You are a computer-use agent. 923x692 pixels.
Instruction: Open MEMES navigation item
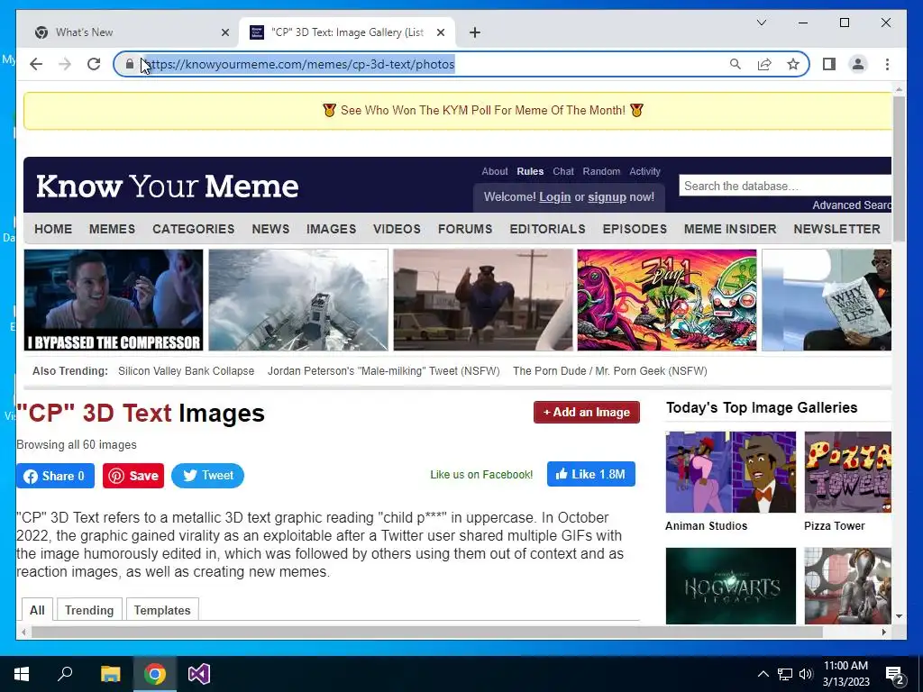(x=112, y=229)
